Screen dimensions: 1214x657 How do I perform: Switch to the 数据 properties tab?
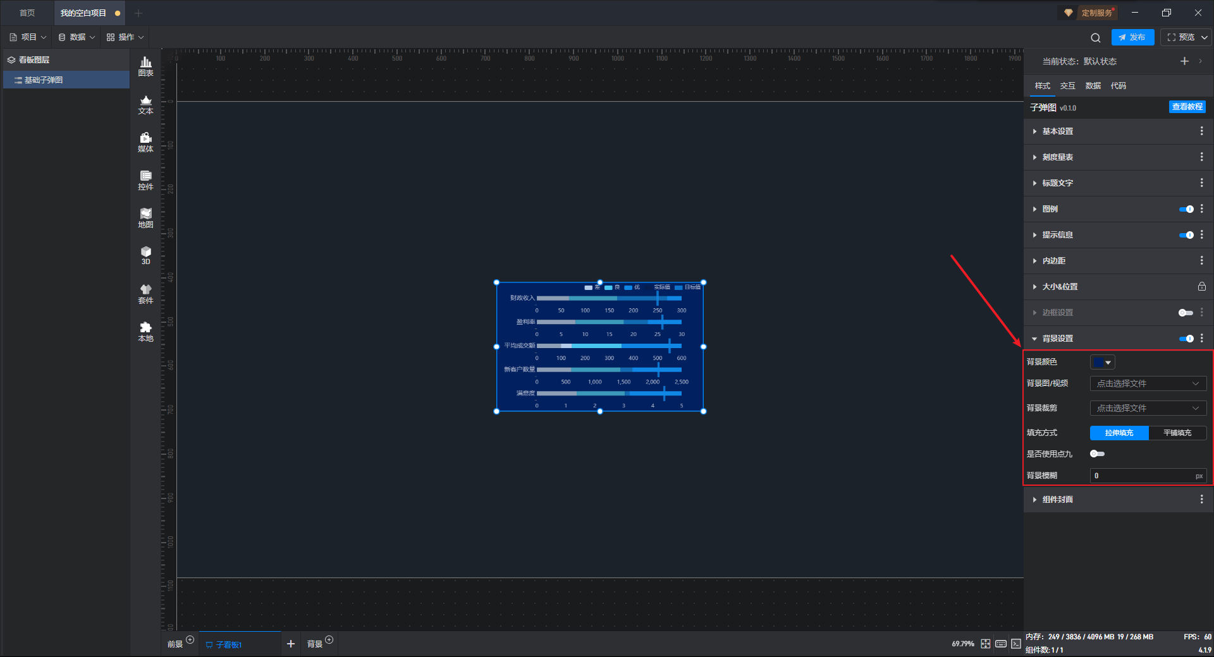tap(1093, 86)
